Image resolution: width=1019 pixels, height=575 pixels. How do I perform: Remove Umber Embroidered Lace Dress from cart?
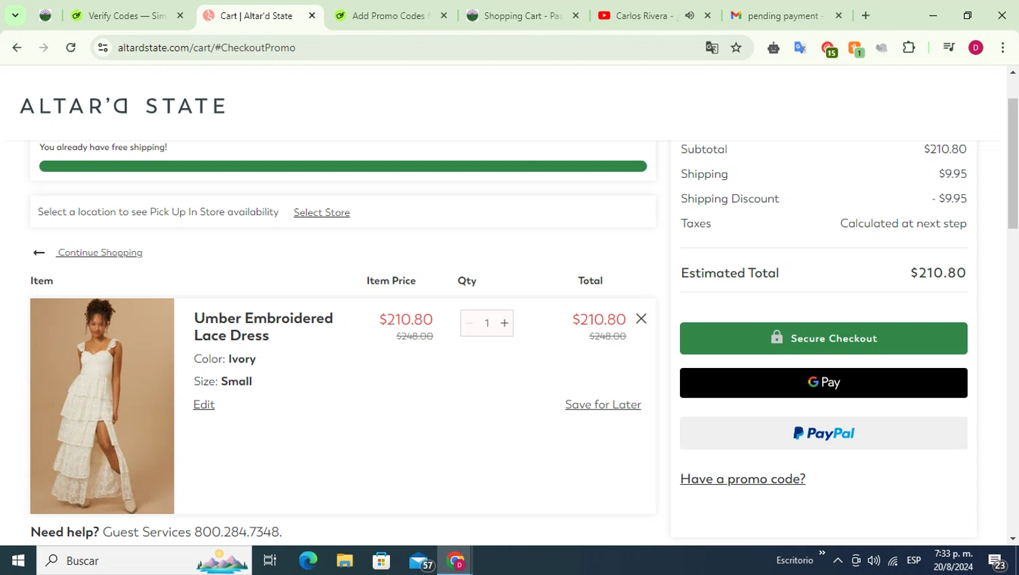[641, 318]
